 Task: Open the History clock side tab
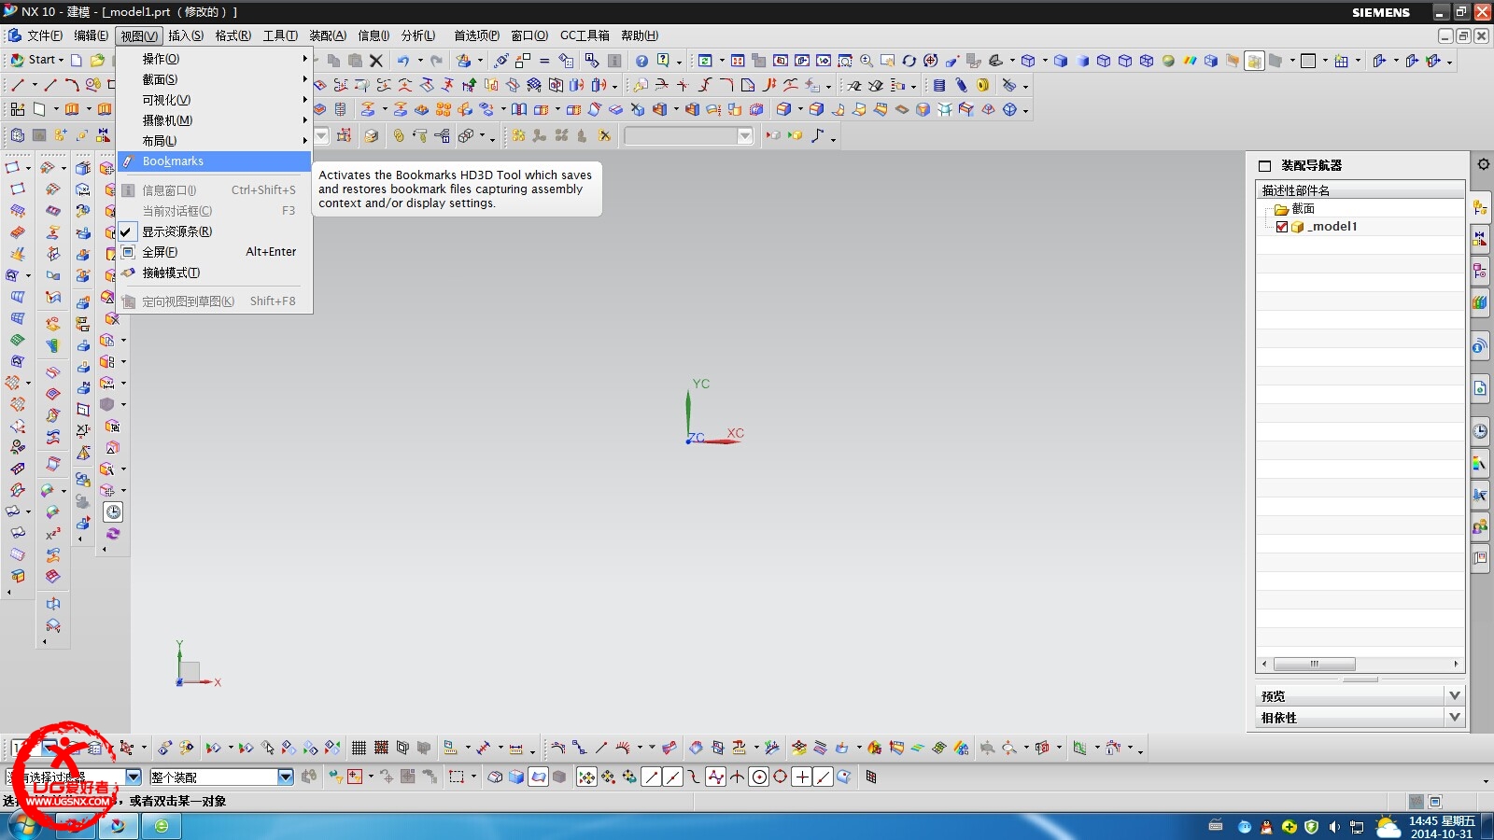tap(1480, 431)
